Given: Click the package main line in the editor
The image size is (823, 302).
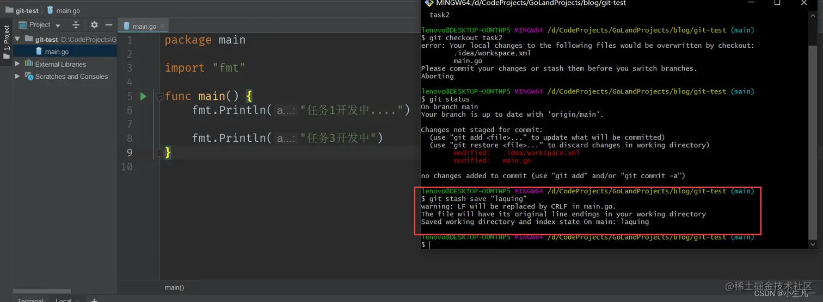Looking at the screenshot, I should point(205,40).
